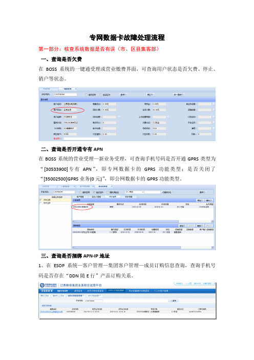Click the red heading 第一部分：核查系统数据是否有误

77,49
